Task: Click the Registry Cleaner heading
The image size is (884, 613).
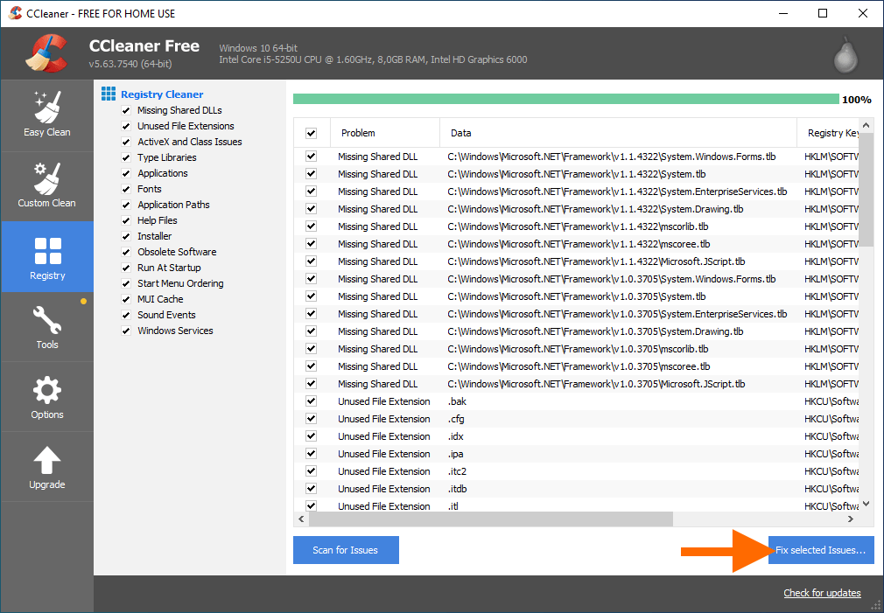Action: (162, 94)
